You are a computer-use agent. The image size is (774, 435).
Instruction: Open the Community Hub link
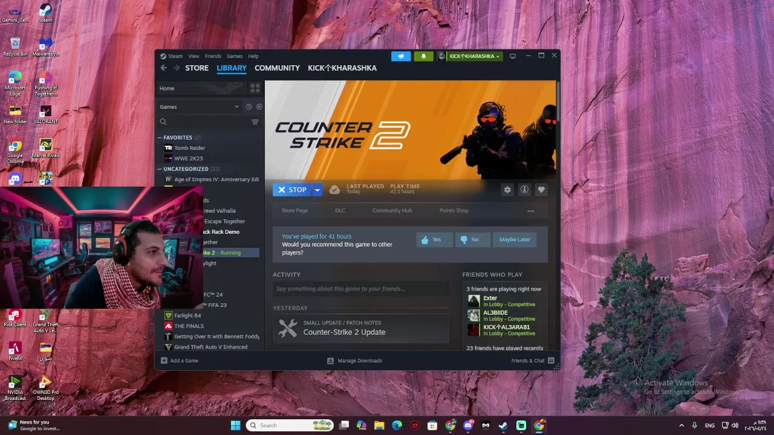point(392,211)
